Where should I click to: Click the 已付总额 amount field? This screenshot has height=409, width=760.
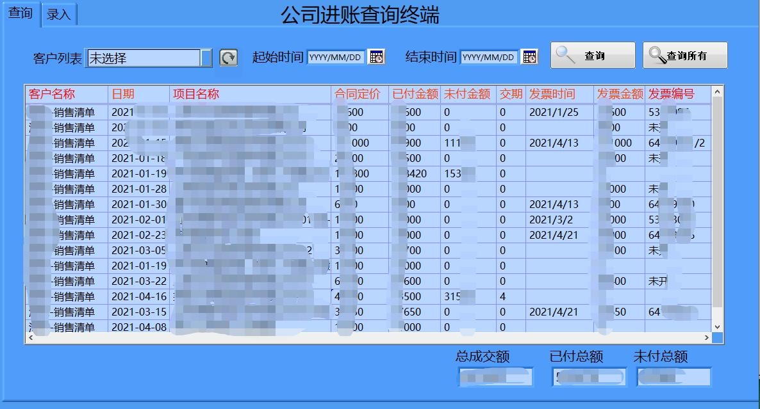[589, 377]
